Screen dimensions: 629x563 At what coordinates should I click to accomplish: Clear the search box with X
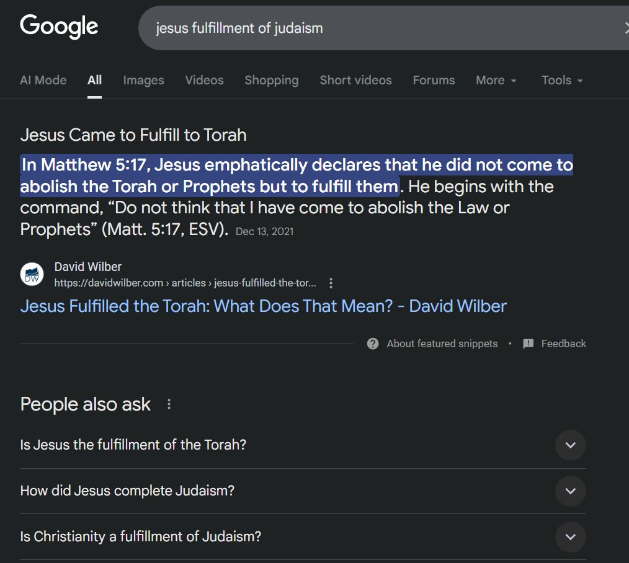pyautogui.click(x=626, y=27)
